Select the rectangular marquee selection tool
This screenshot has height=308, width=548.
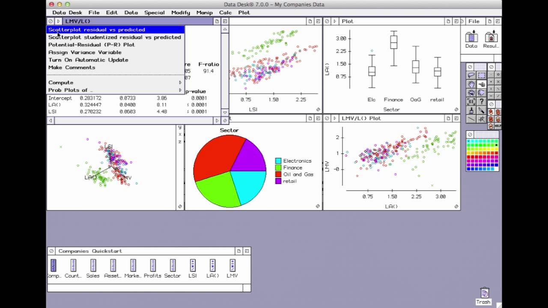click(x=482, y=75)
